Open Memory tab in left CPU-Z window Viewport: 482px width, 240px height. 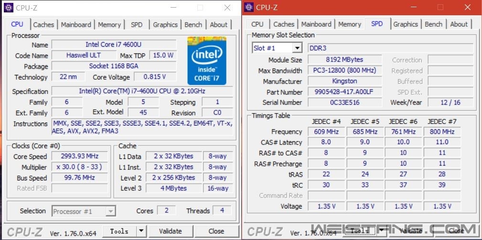click(x=109, y=24)
